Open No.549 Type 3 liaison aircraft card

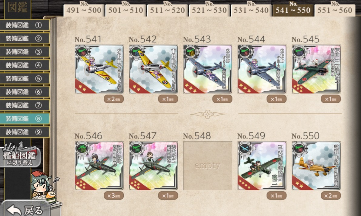click(x=262, y=166)
